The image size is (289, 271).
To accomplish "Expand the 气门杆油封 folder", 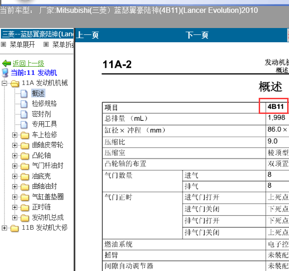I will point(15,166).
